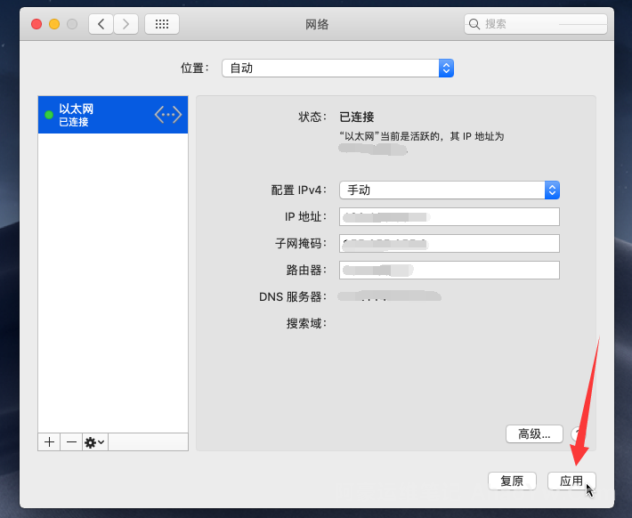Viewport: 632px width, 518px height.
Task: Click the green connected status dot
Action: (49, 115)
